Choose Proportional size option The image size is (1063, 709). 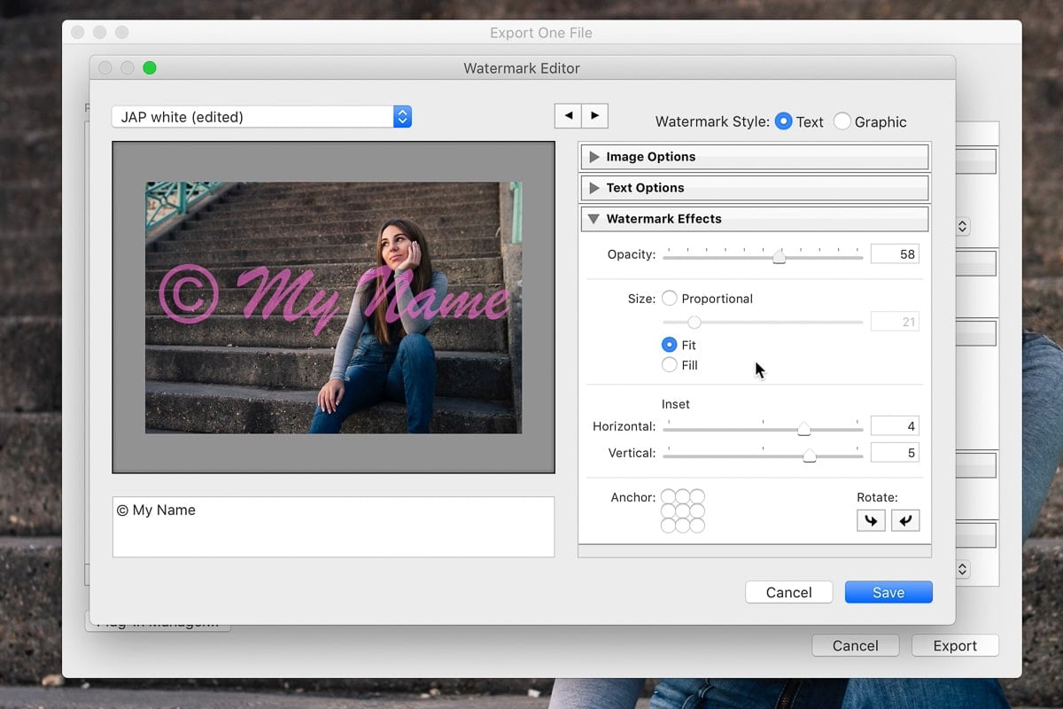(670, 299)
